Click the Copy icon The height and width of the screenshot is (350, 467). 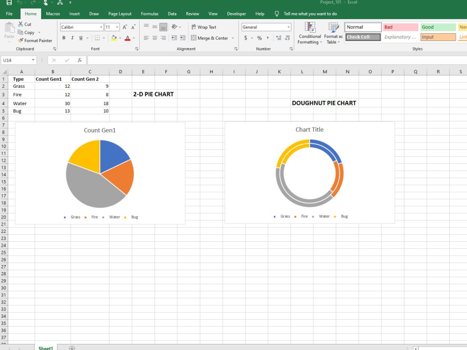click(20, 32)
